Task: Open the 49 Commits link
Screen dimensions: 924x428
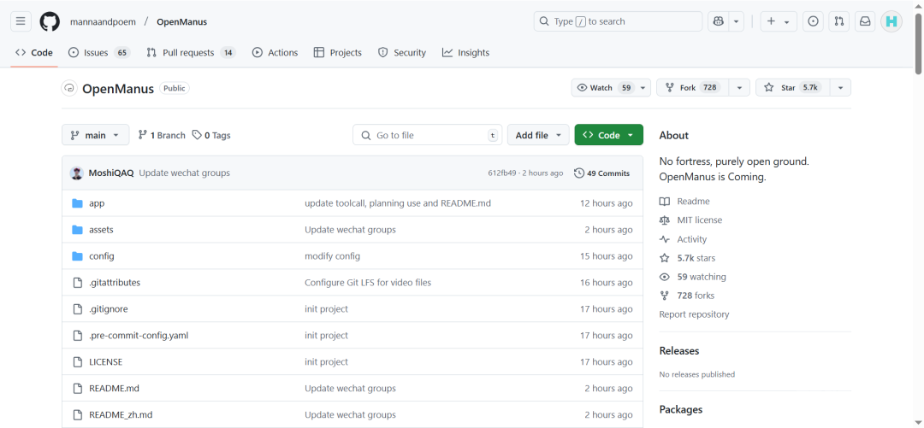Action: [x=602, y=173]
